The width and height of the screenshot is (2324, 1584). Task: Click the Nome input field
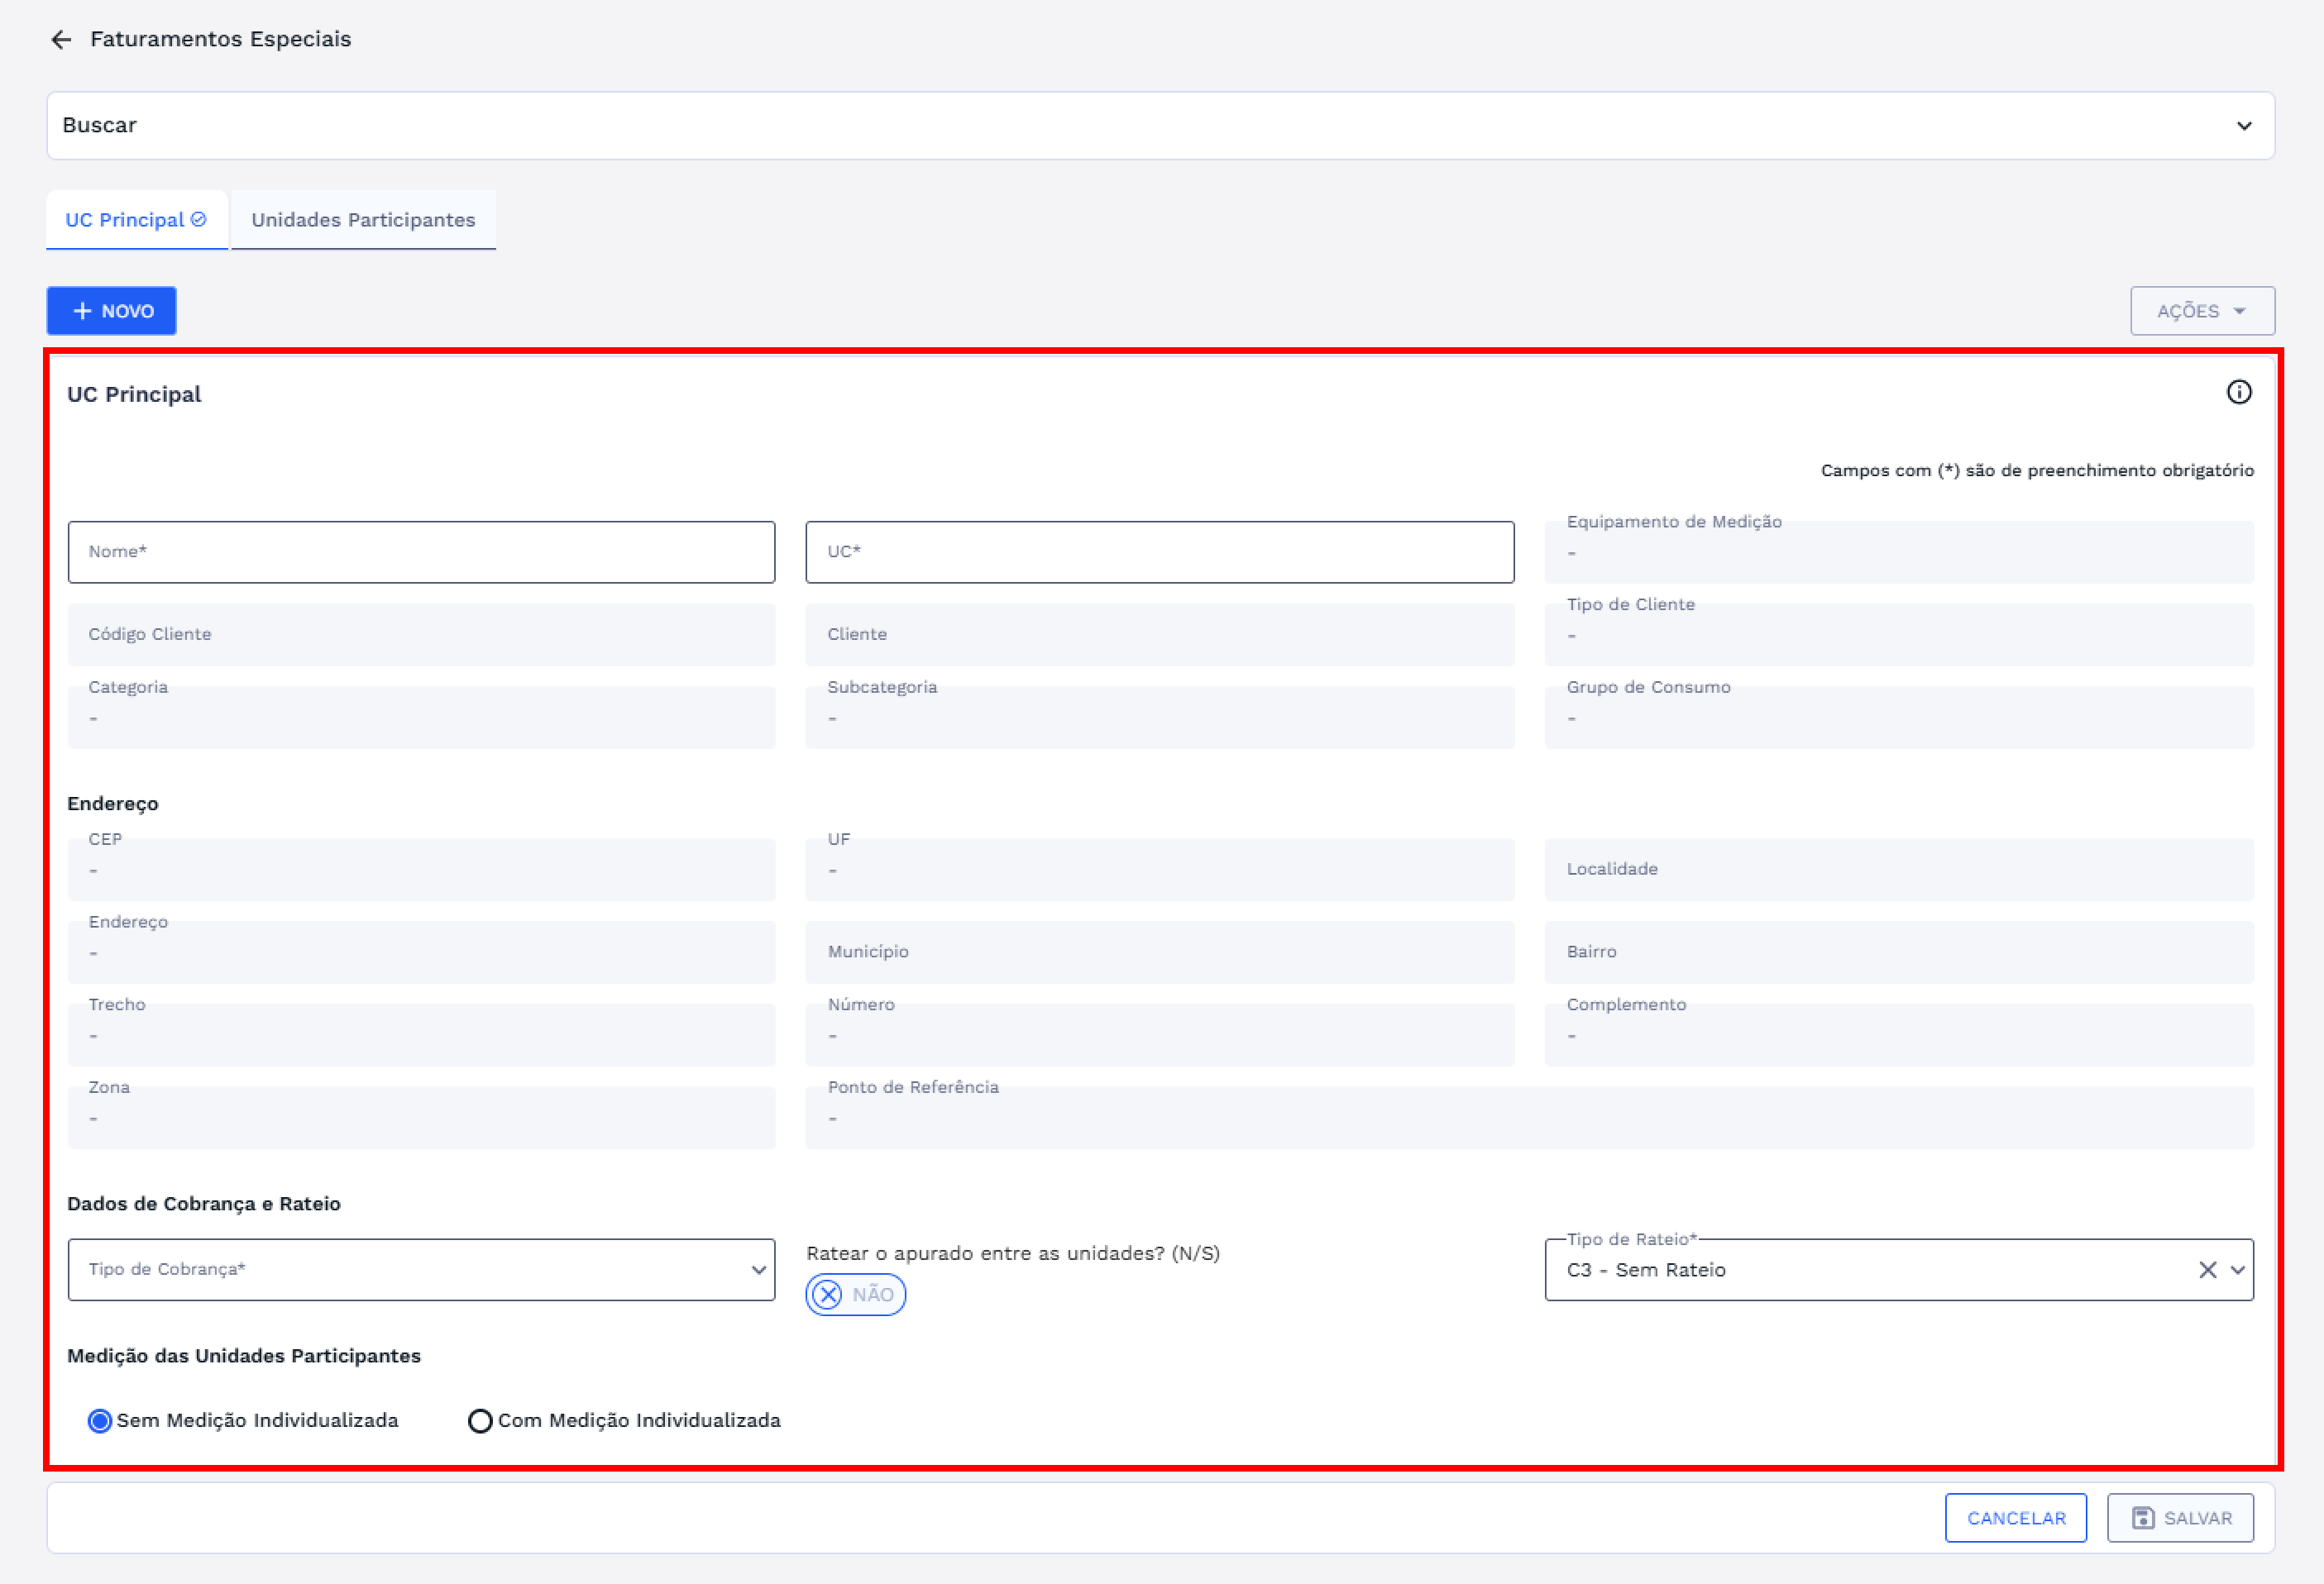tap(420, 551)
